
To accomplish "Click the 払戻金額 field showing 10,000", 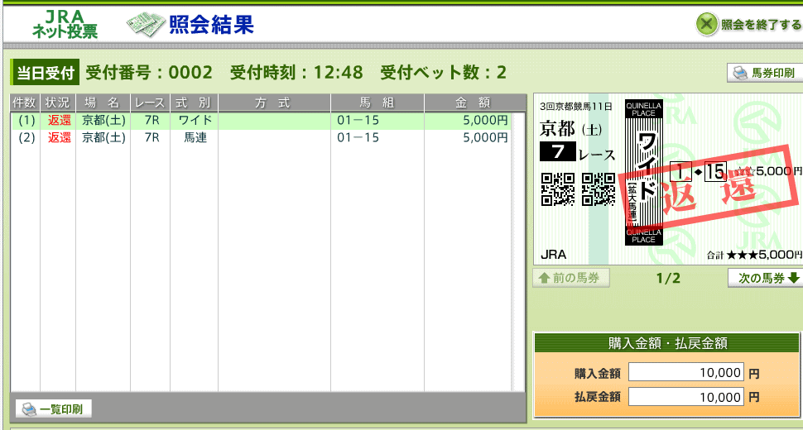I will click(685, 397).
